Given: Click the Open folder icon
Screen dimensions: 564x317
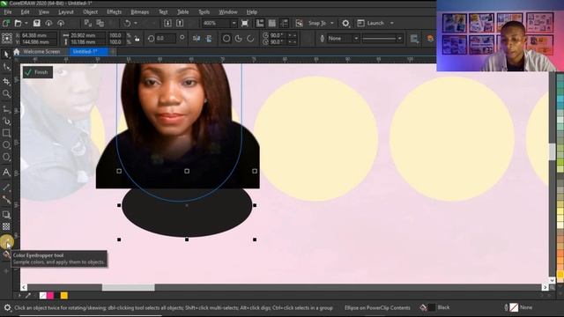Looking at the screenshot, I should (x=18, y=23).
